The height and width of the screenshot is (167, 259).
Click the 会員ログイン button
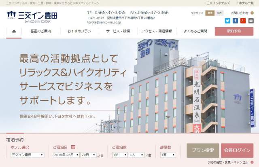point(237,150)
